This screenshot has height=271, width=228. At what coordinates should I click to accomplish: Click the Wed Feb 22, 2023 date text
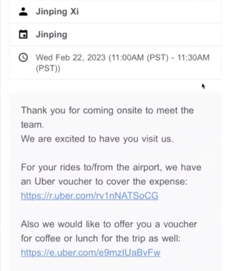point(70,57)
